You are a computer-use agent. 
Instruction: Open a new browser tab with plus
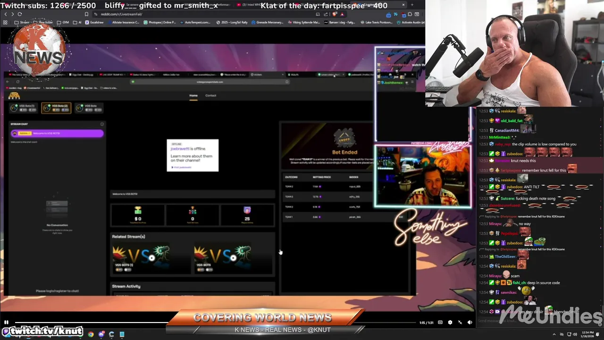(x=412, y=5)
